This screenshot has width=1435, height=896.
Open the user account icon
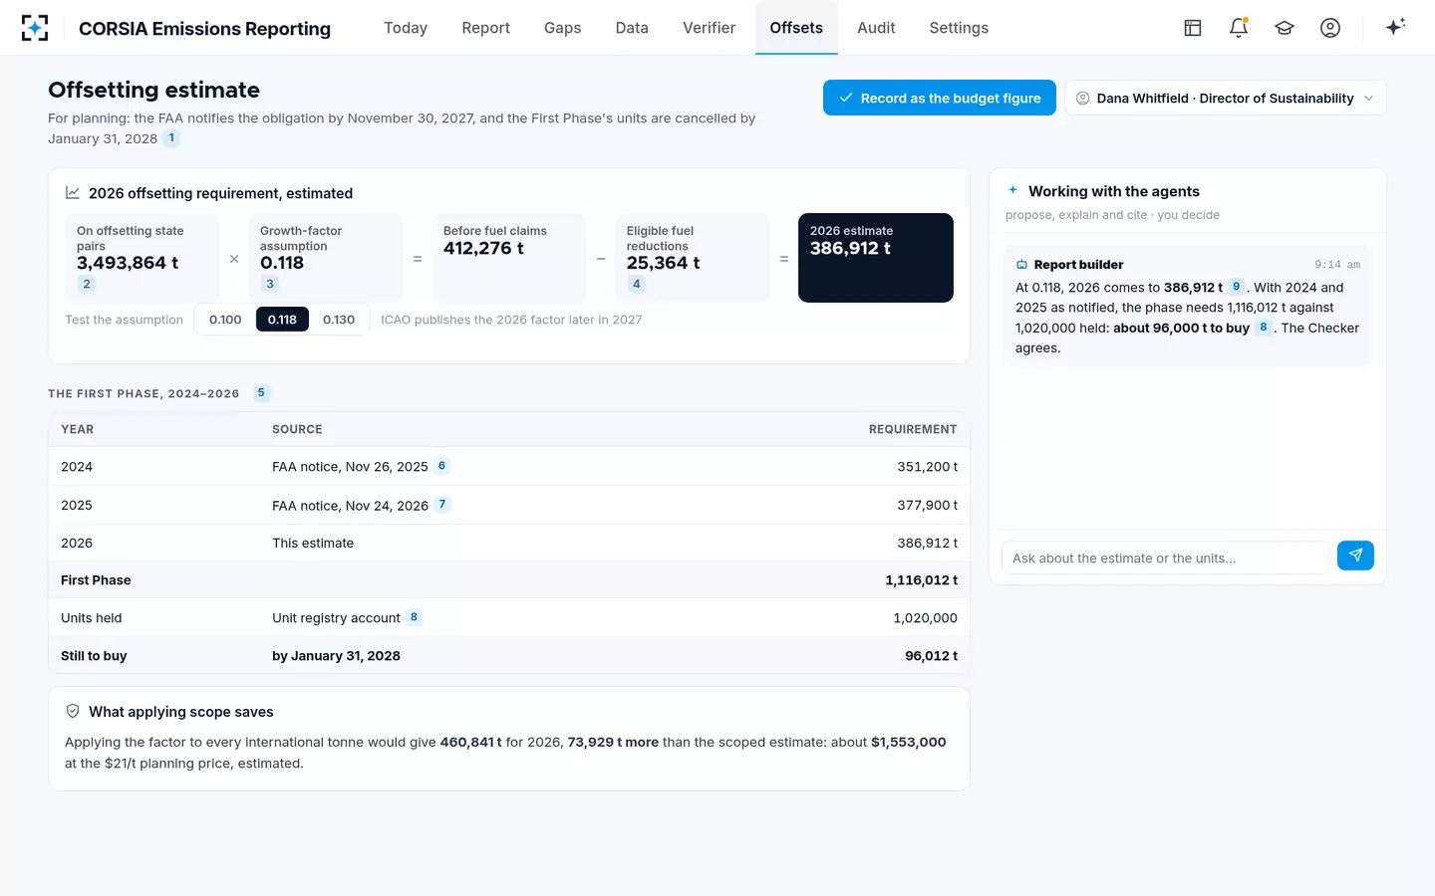1330,28
